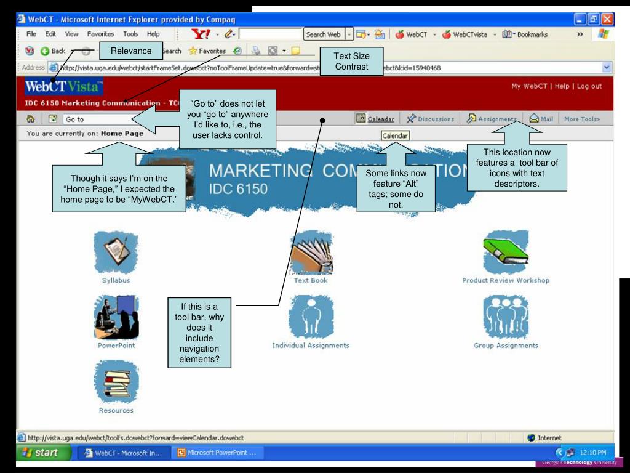Click the Resources text link
630x473 pixels.
click(116, 410)
